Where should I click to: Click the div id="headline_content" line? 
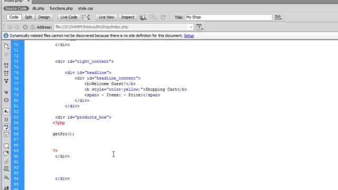point(108,78)
